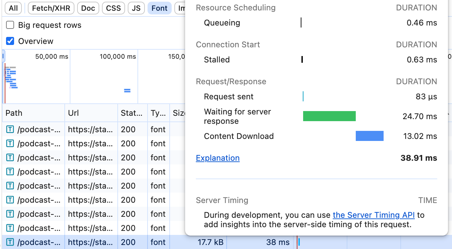
Task: Select the All filter
Action: 13,8
